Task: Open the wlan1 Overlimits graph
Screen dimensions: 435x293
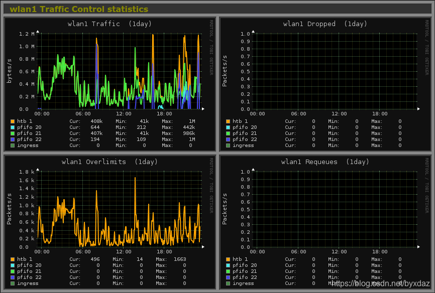Action: point(110,222)
